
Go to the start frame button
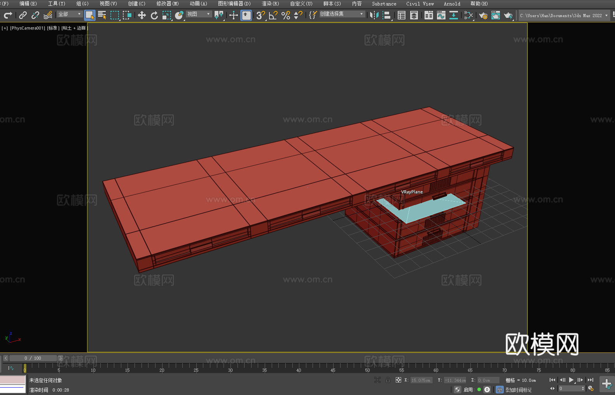pyautogui.click(x=552, y=380)
